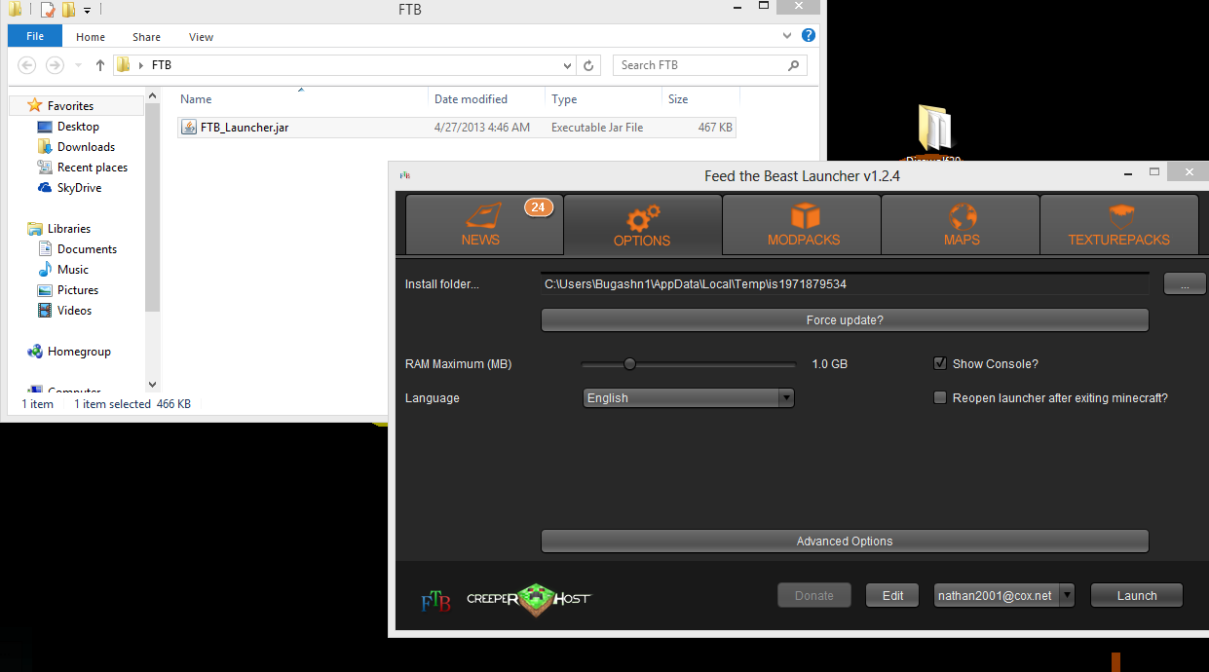Select Favorites in the navigation pane
The width and height of the screenshot is (1209, 672).
coord(70,106)
